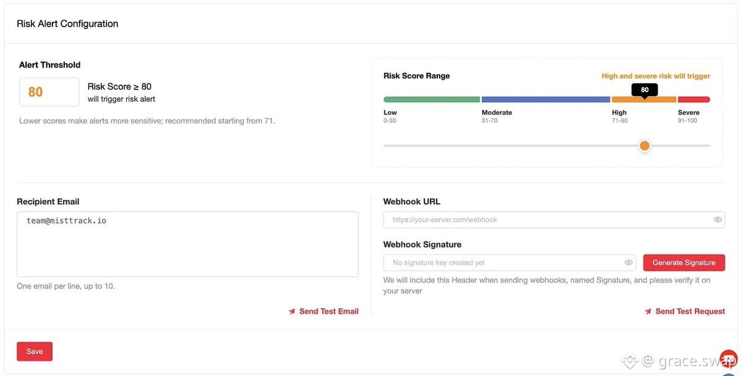The height and width of the screenshot is (376, 742).
Task: Click inside the Recipient Email text area
Action: coord(187,244)
